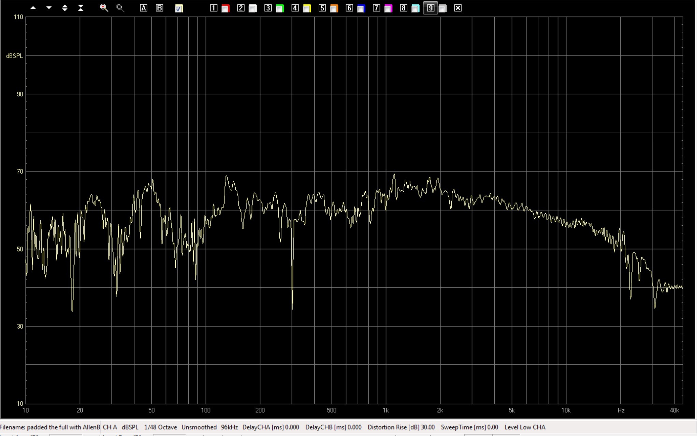Toggle the orange overlay 5 checkbox
The height and width of the screenshot is (436, 697).
pyautogui.click(x=334, y=8)
